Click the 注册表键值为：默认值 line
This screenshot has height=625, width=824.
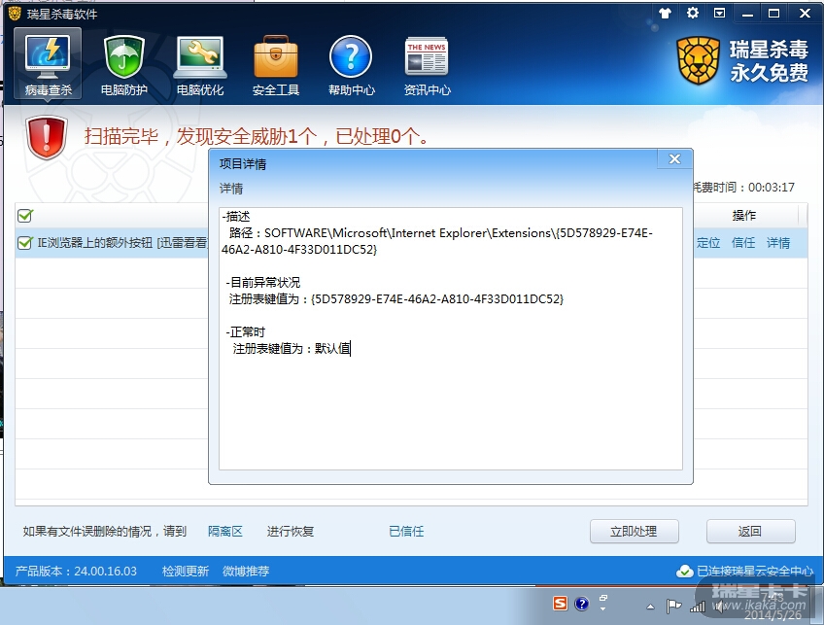(292, 349)
